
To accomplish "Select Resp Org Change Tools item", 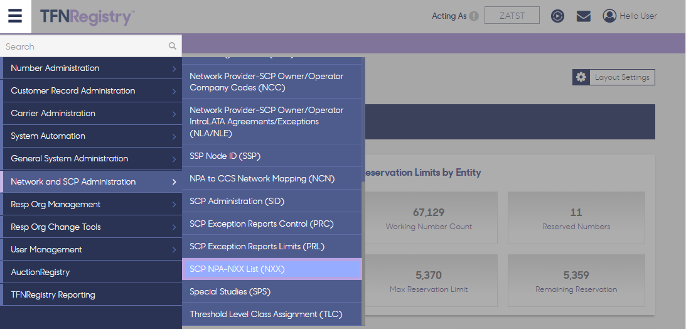I will 91,227.
